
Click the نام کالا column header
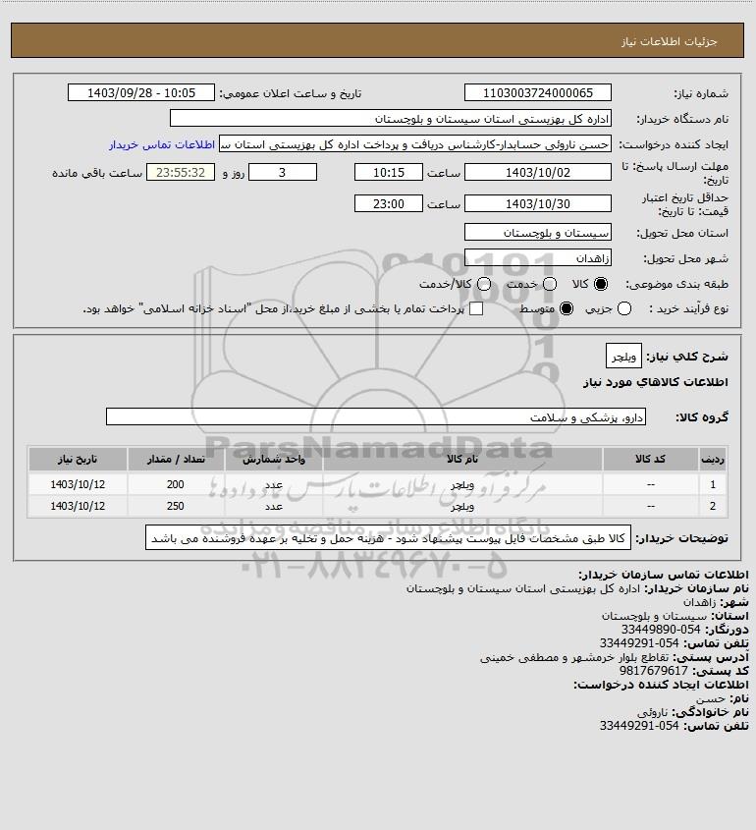click(x=462, y=460)
